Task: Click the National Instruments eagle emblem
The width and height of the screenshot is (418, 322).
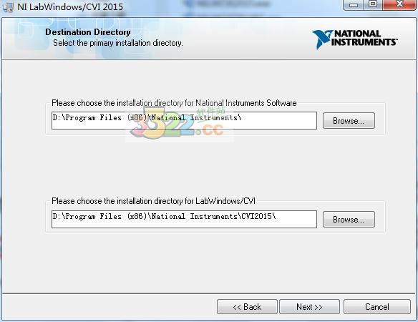Action: coord(322,39)
